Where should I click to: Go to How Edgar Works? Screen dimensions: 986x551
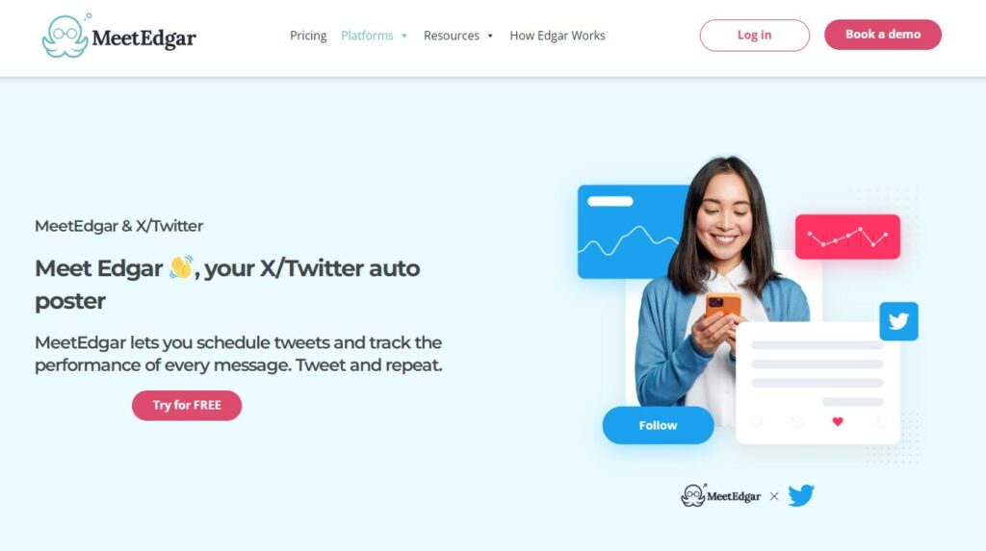[558, 36]
